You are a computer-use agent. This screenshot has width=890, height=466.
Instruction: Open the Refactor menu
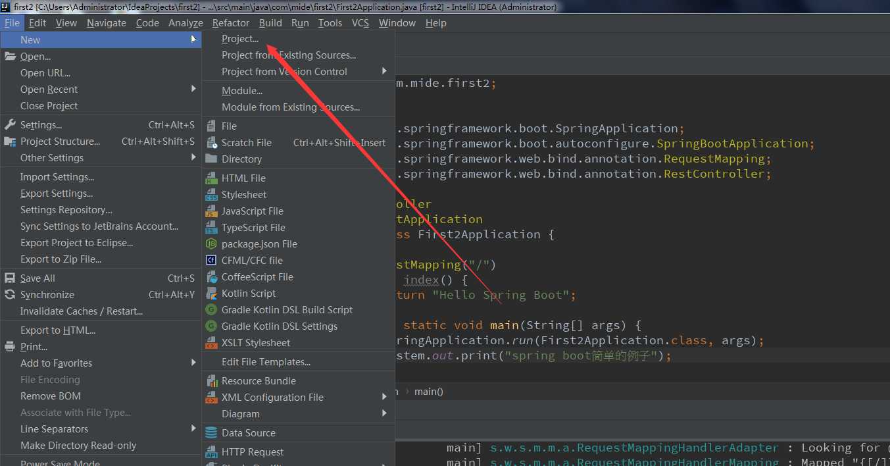pos(231,23)
